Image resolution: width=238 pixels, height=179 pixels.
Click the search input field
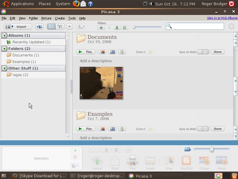(x=195, y=26)
